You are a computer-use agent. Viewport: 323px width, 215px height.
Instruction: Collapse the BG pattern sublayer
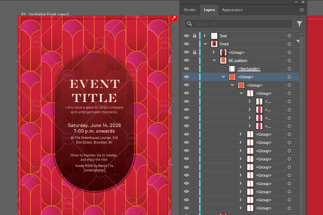(x=214, y=60)
